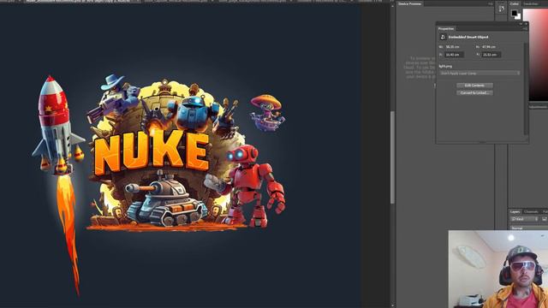Click the Properties panel vertical scrollbar

click(525, 89)
